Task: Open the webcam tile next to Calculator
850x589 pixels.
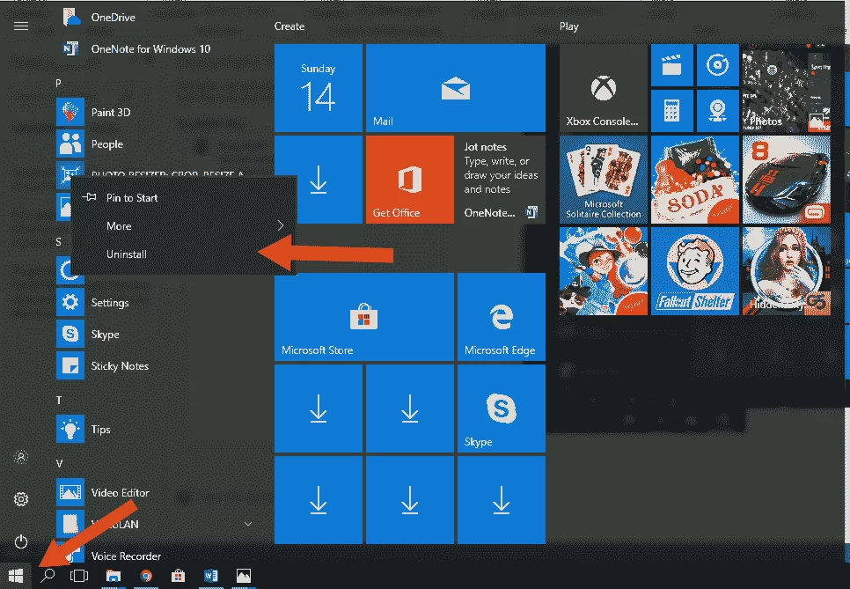Action: coord(717,111)
